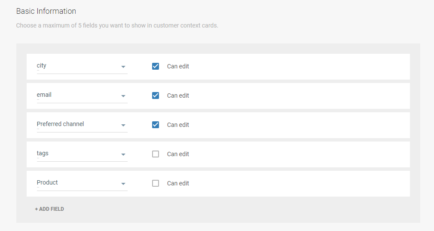434x231 pixels.
Task: Open the Preferred channel dropdown arrow
Action: pos(123,125)
